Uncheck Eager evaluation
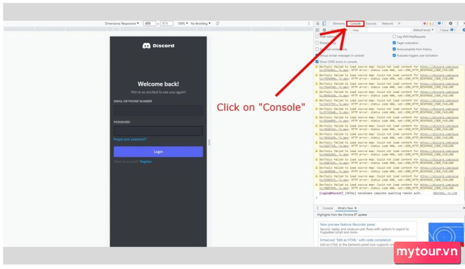The image size is (465, 269). click(x=394, y=43)
